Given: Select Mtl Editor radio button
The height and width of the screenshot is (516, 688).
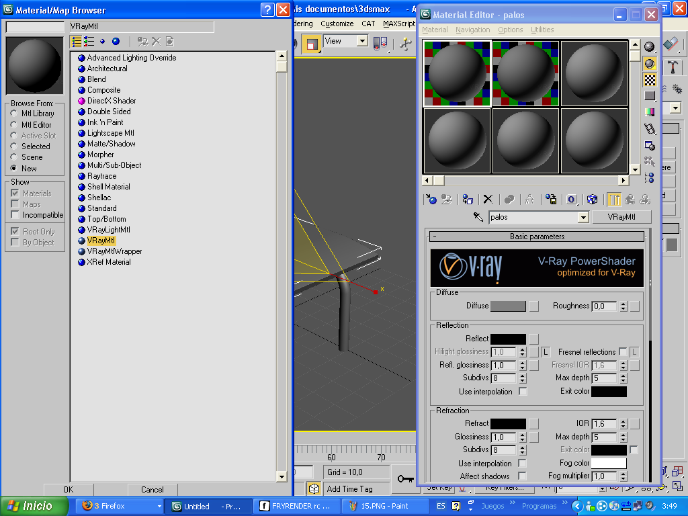Looking at the screenshot, I should [14, 124].
